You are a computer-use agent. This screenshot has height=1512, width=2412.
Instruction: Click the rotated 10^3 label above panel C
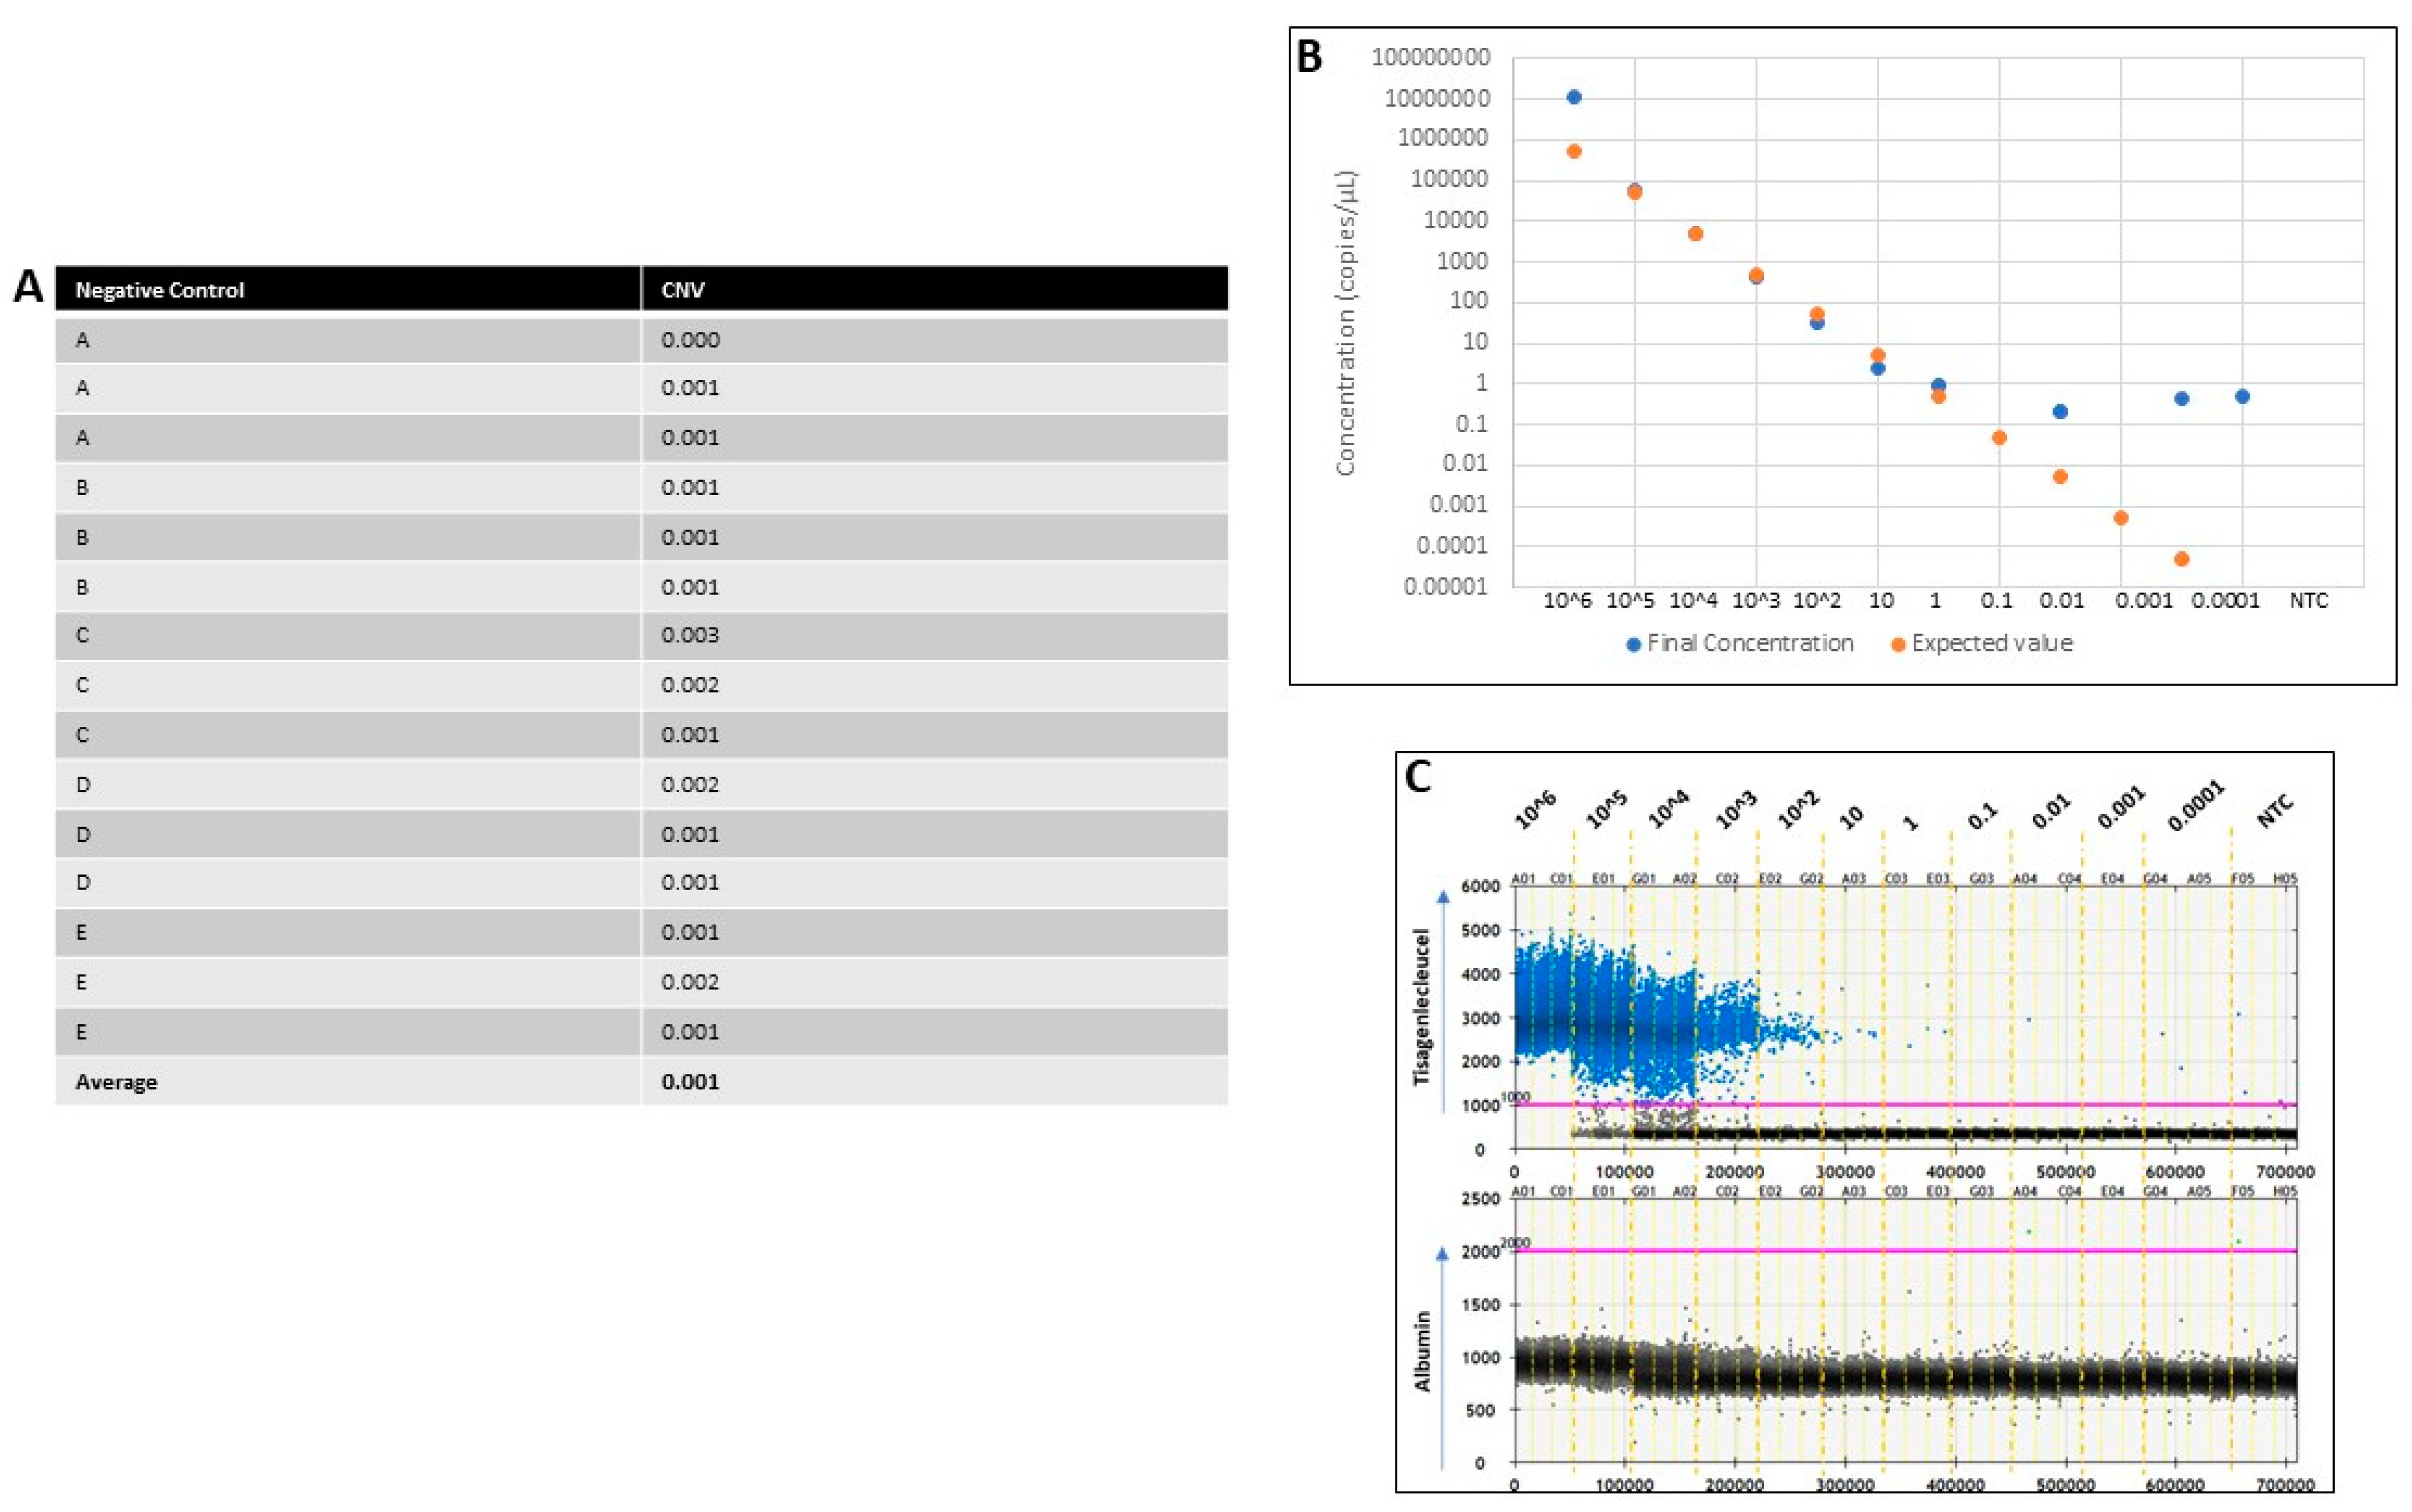(1736, 811)
